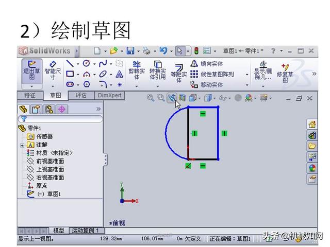Open the FeatureManager design tree tab
Screen dimensions: 330x247
[x=24, y=109]
